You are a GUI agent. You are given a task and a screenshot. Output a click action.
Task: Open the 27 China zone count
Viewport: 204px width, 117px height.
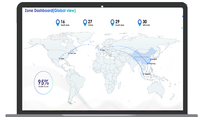[x=91, y=23]
